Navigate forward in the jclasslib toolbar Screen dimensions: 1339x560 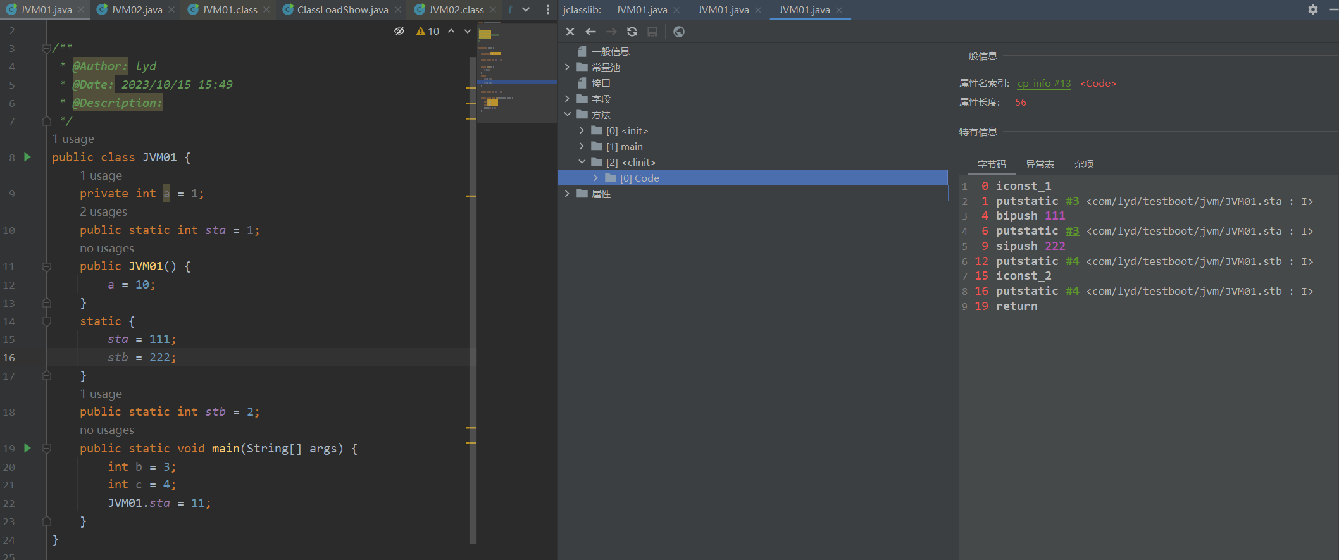tap(611, 32)
